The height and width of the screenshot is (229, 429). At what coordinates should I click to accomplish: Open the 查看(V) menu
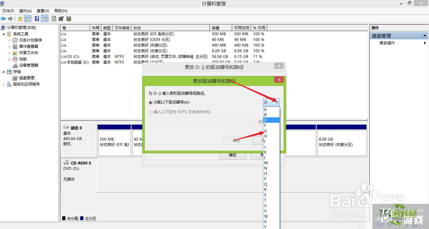point(43,11)
